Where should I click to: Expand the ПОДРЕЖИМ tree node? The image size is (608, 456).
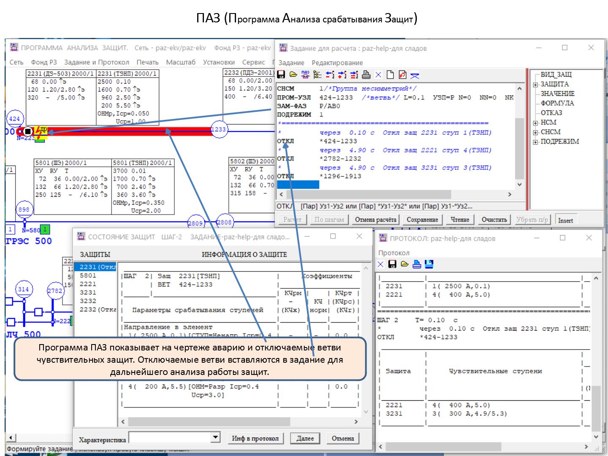(535, 142)
